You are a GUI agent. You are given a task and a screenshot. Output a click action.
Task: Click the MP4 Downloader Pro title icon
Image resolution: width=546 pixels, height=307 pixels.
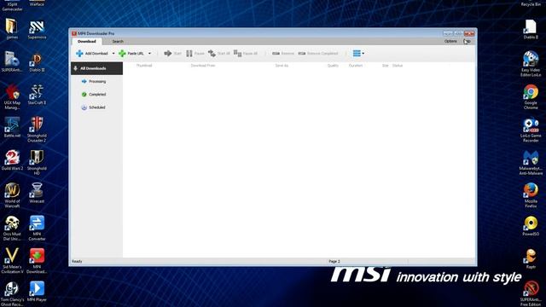pos(74,33)
